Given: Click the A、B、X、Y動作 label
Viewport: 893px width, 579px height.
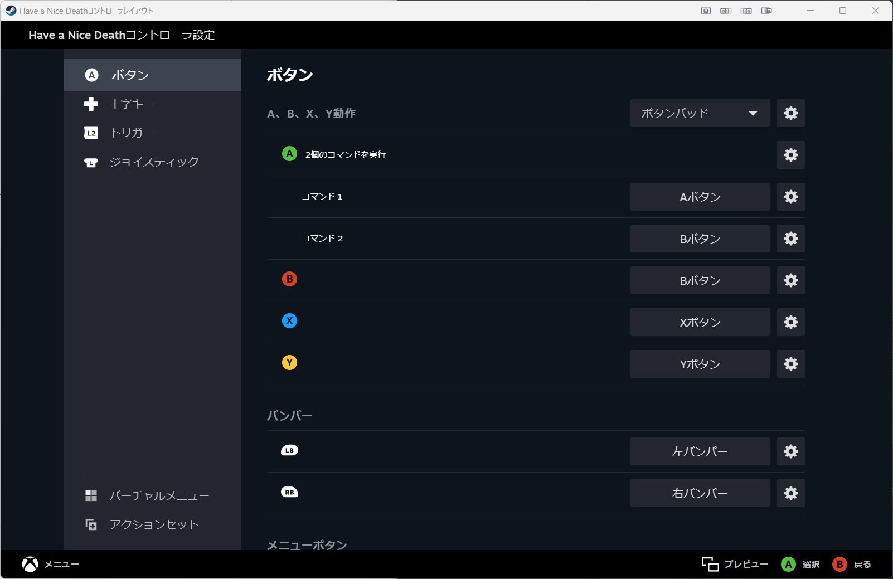Looking at the screenshot, I should (311, 113).
